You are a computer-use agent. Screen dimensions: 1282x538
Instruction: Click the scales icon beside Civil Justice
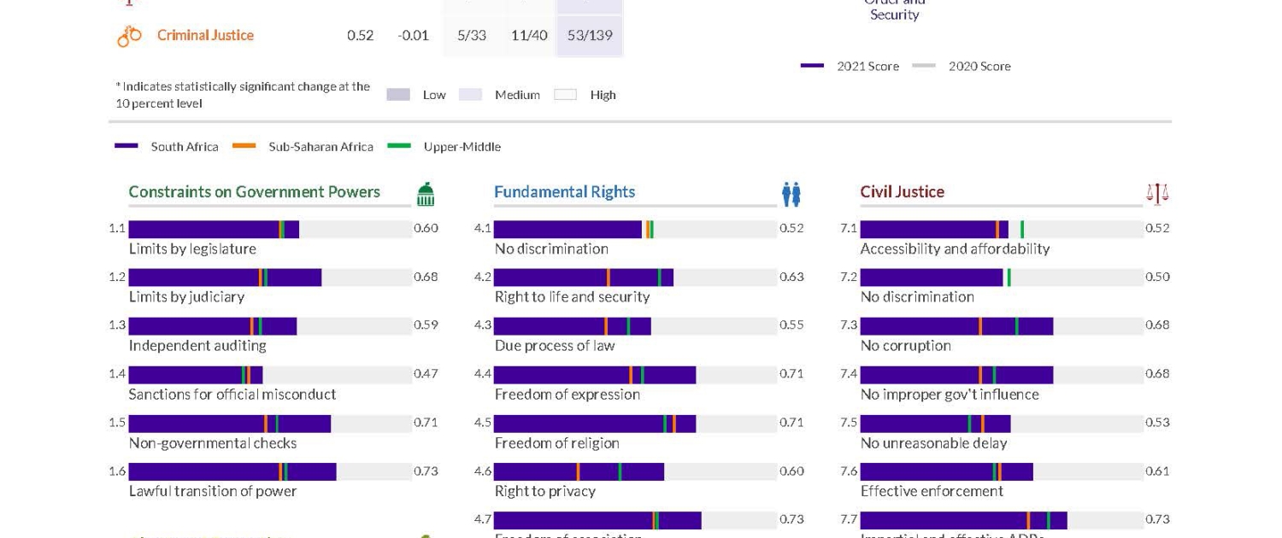click(x=1157, y=195)
